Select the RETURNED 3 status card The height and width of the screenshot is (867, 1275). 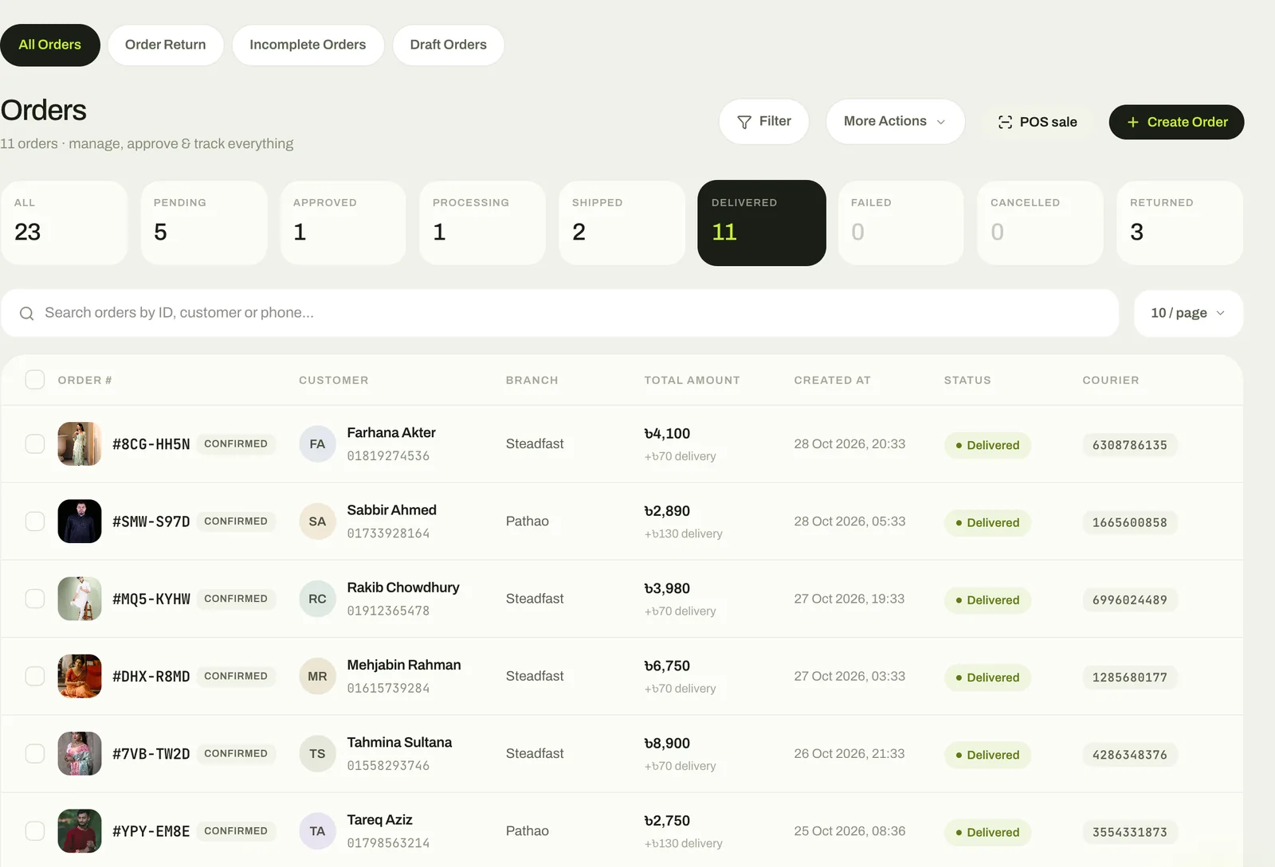1180,223
